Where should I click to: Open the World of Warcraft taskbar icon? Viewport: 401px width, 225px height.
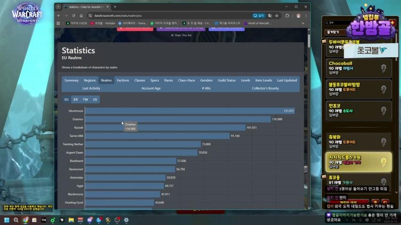(108, 220)
